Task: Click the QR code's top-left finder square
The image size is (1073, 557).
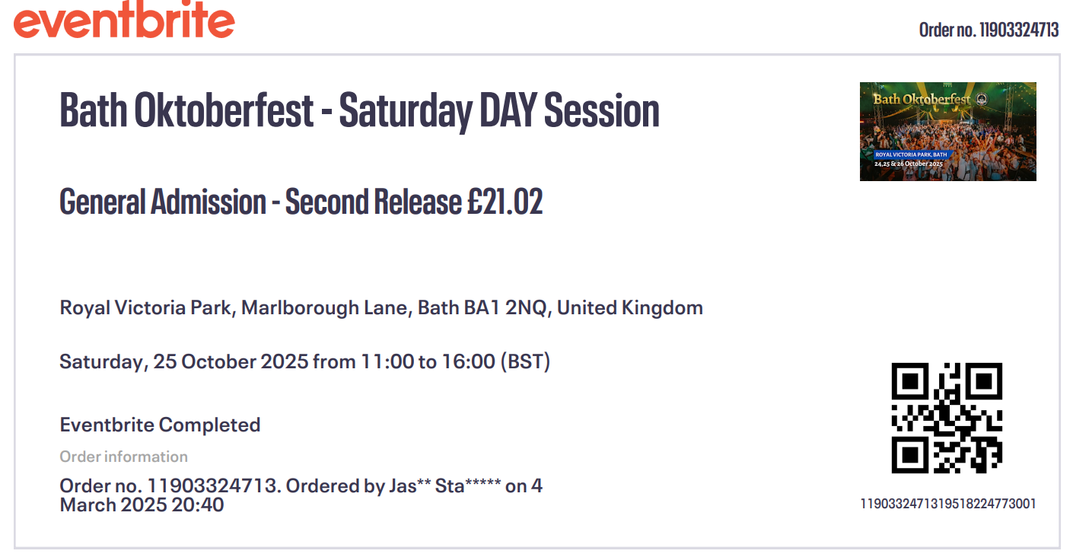Action: tap(909, 380)
